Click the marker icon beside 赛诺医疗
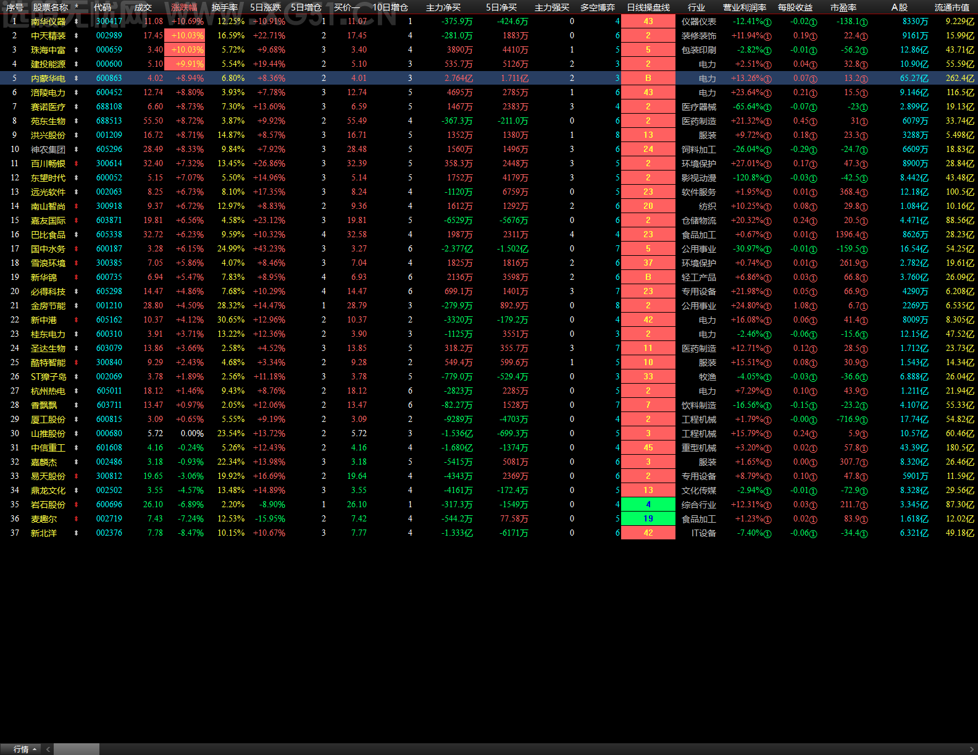Screen dimensions: 978x755 click(x=77, y=107)
